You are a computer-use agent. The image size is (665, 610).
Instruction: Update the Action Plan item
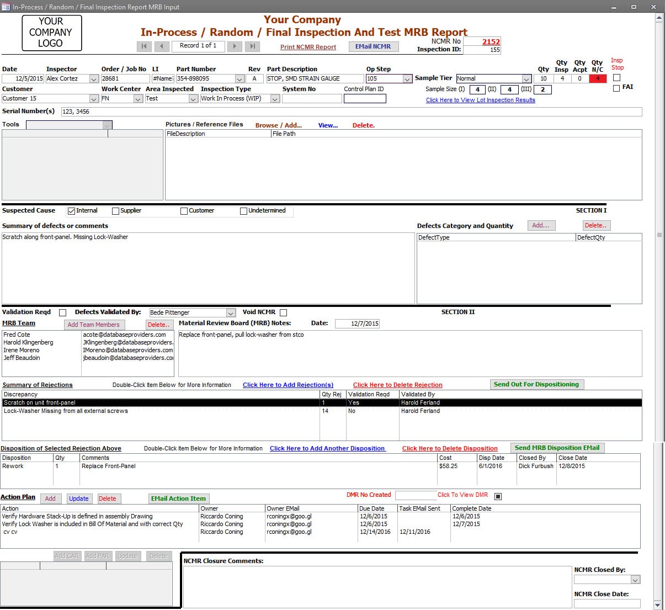coord(79,498)
